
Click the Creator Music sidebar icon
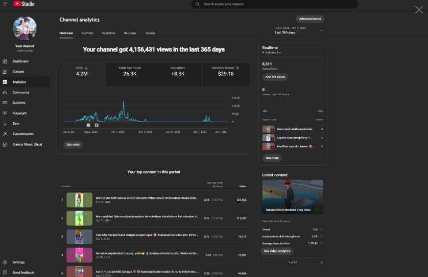click(x=5, y=144)
